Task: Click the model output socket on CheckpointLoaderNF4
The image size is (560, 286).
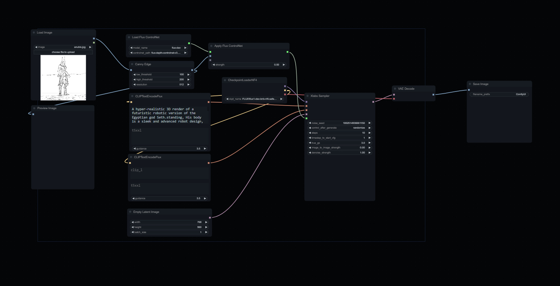Action: (285, 86)
